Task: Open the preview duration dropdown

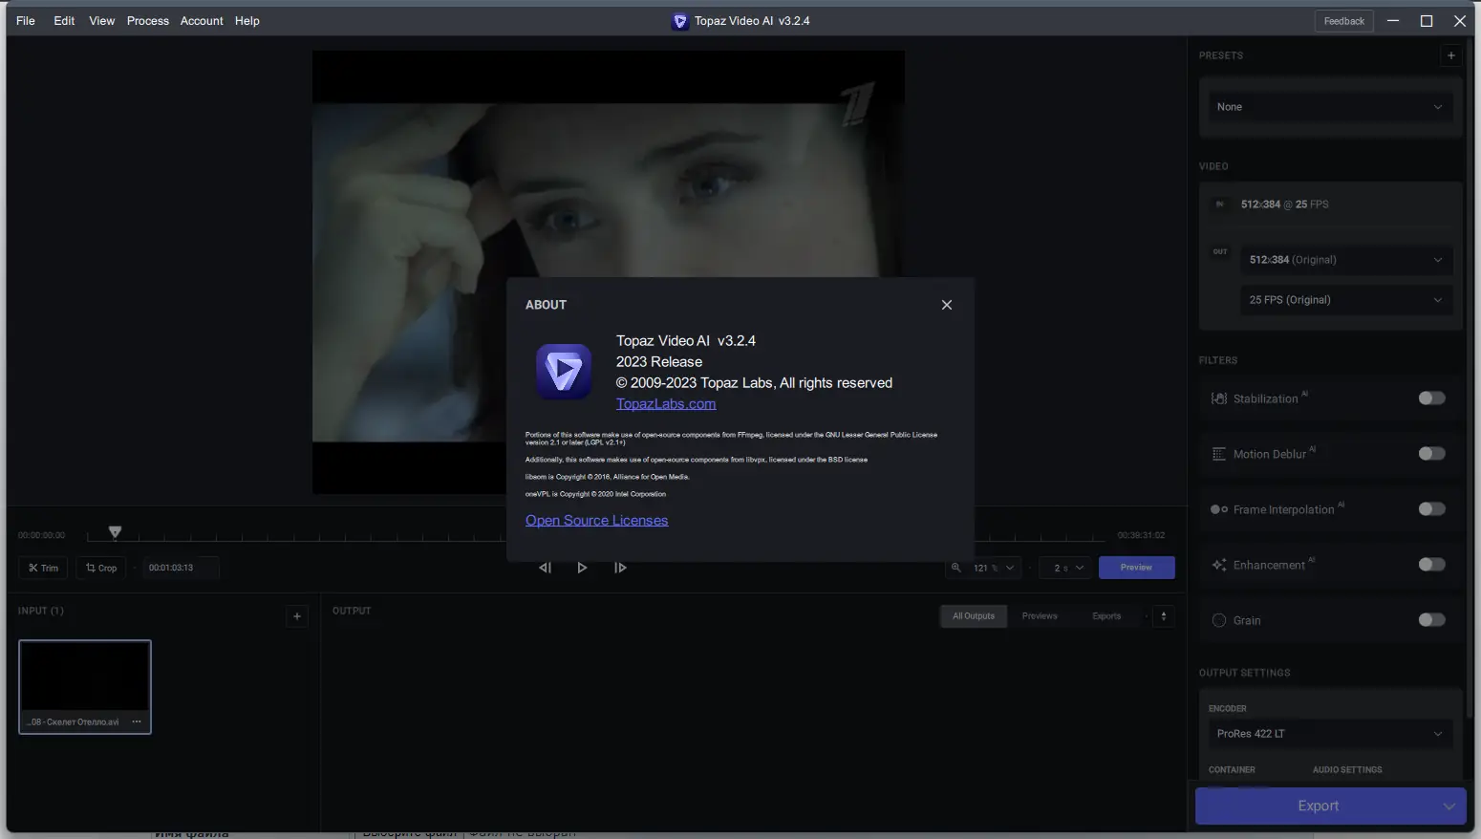Action: [1065, 568]
